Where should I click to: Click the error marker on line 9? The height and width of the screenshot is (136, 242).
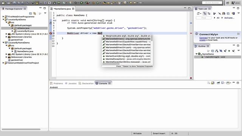pyautogui.click(x=51, y=33)
